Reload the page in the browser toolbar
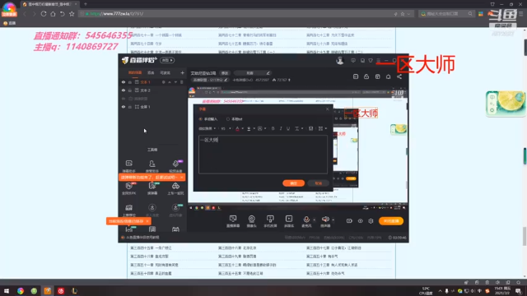The image size is (527, 296). click(x=44, y=14)
